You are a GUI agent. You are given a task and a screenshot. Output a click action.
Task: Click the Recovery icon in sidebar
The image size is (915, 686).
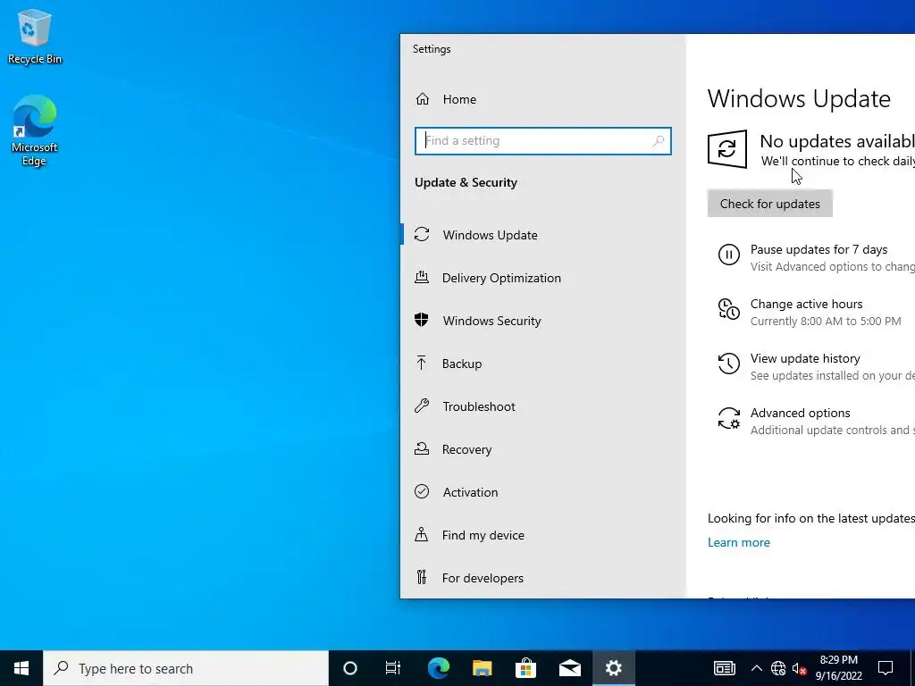point(422,448)
